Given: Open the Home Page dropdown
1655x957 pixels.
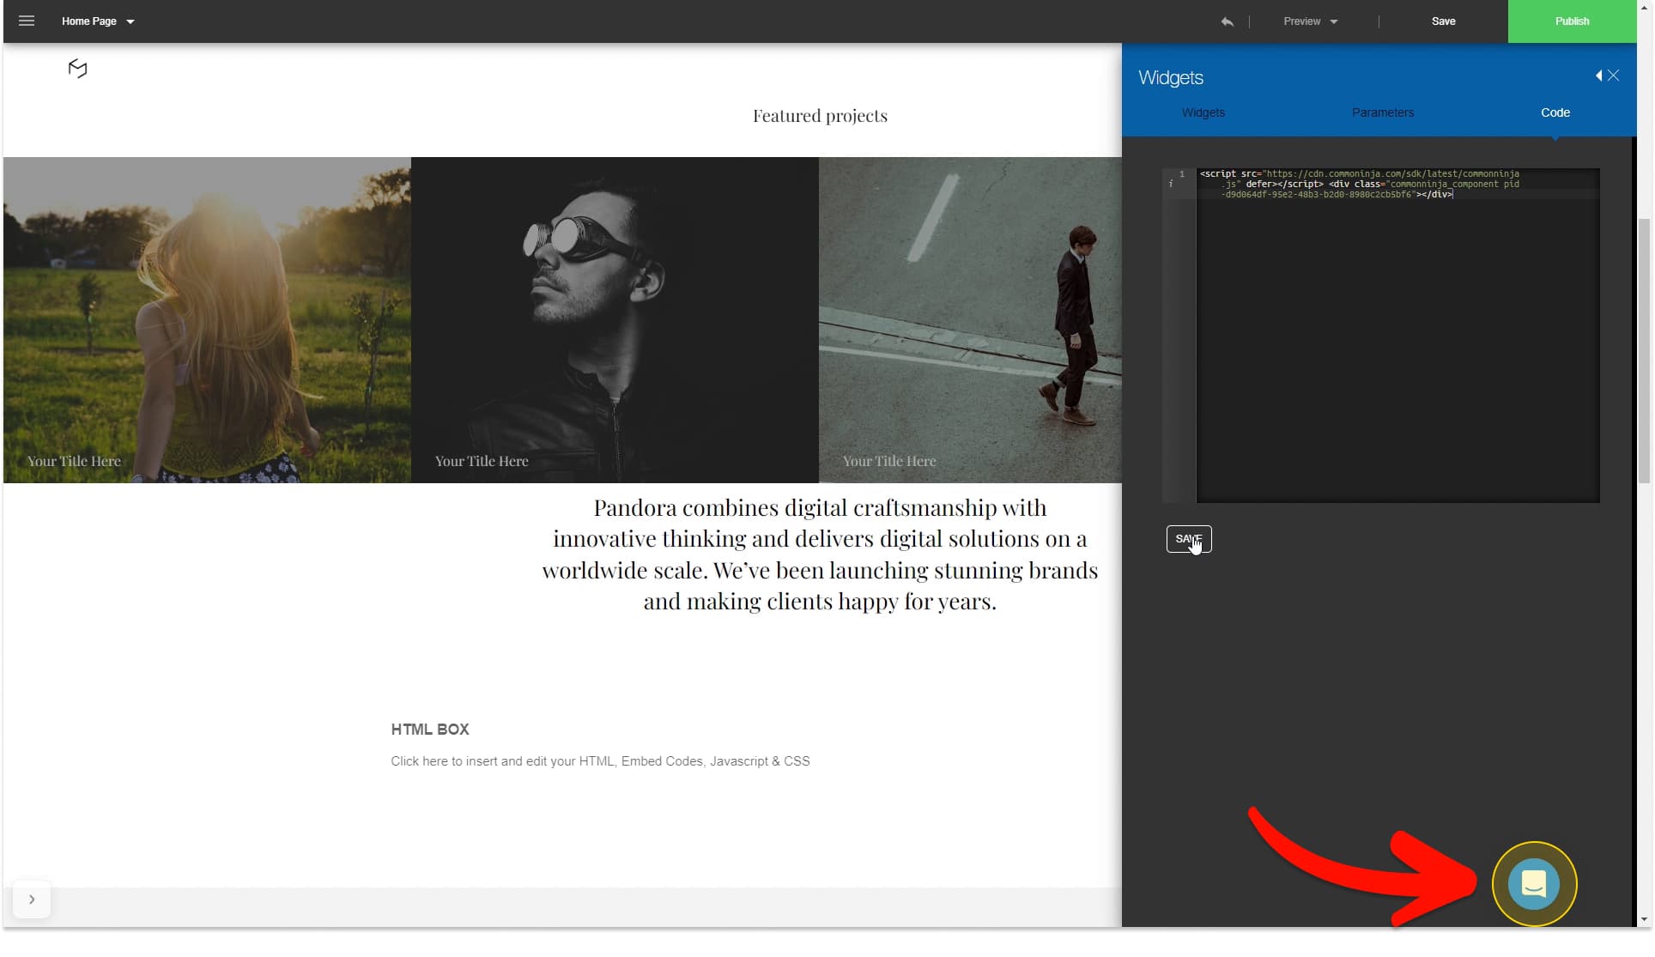Looking at the screenshot, I should [98, 21].
